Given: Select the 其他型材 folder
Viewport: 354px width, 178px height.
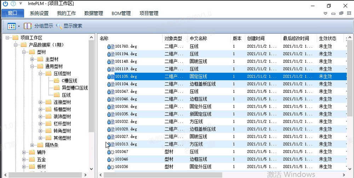Looking at the screenshot, I should 62,138.
